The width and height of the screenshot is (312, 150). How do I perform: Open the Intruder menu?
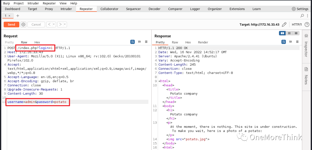point(33,3)
